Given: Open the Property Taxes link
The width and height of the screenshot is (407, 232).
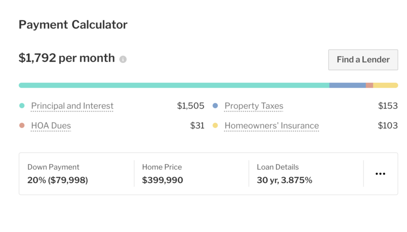Looking at the screenshot, I should (254, 106).
